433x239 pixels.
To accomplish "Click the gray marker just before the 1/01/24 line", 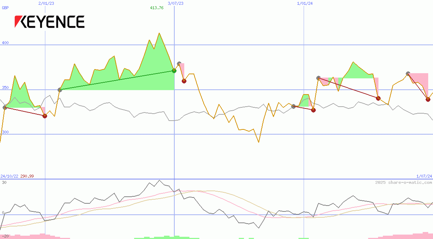I will pos(293,106).
